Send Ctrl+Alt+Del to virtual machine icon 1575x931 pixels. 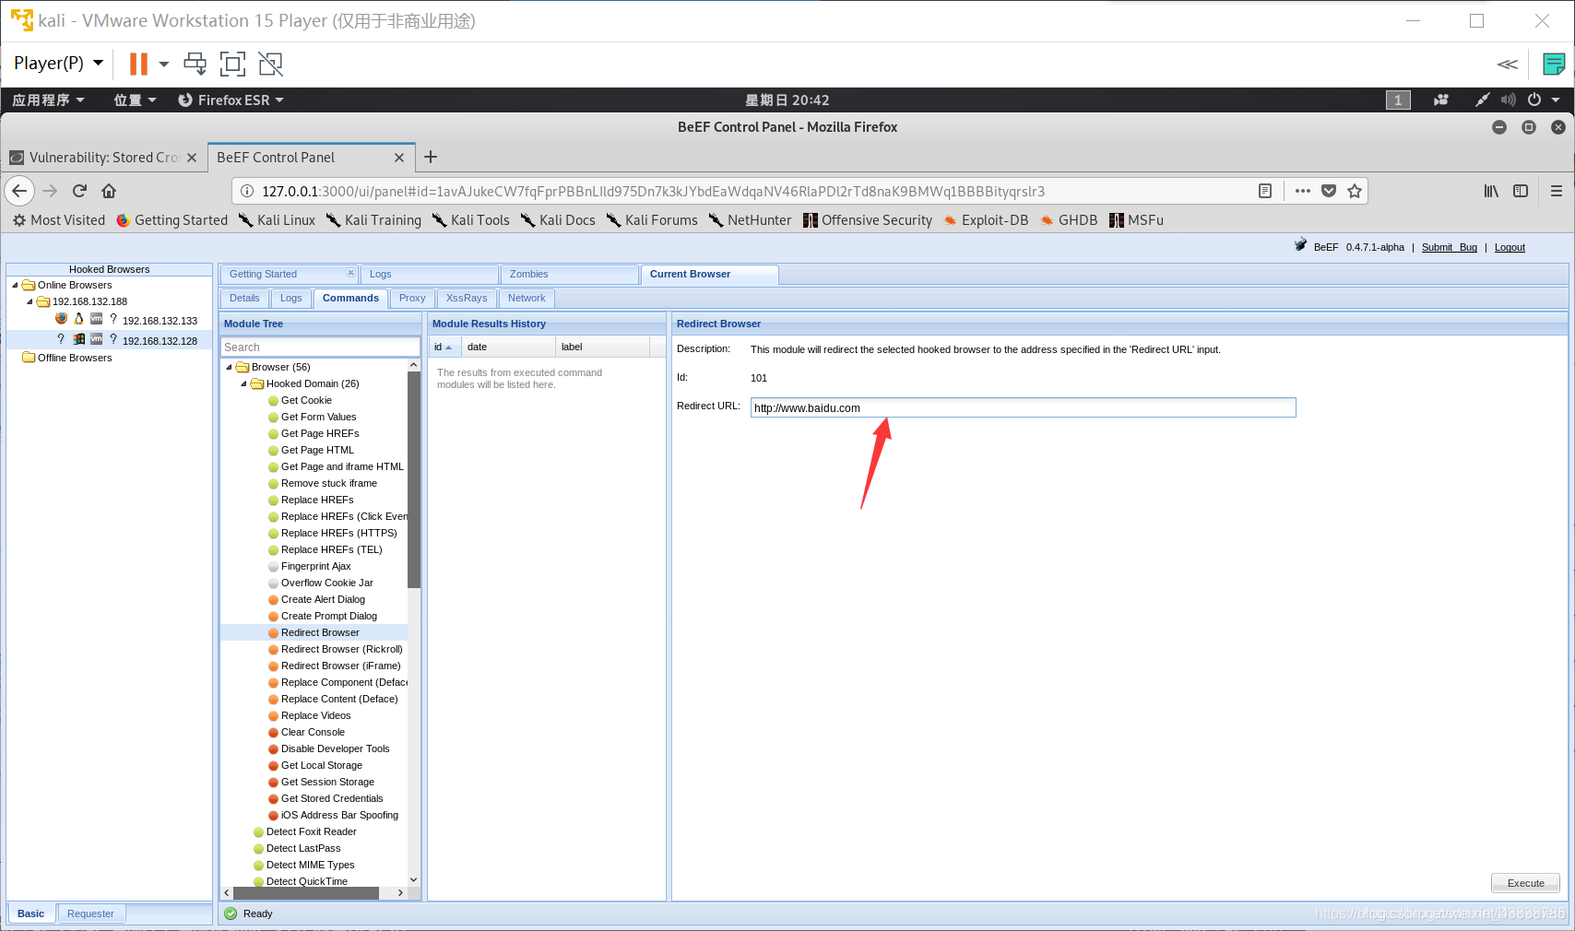click(x=195, y=64)
